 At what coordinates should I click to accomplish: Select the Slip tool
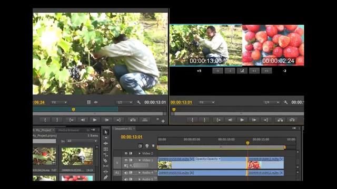click(105, 166)
